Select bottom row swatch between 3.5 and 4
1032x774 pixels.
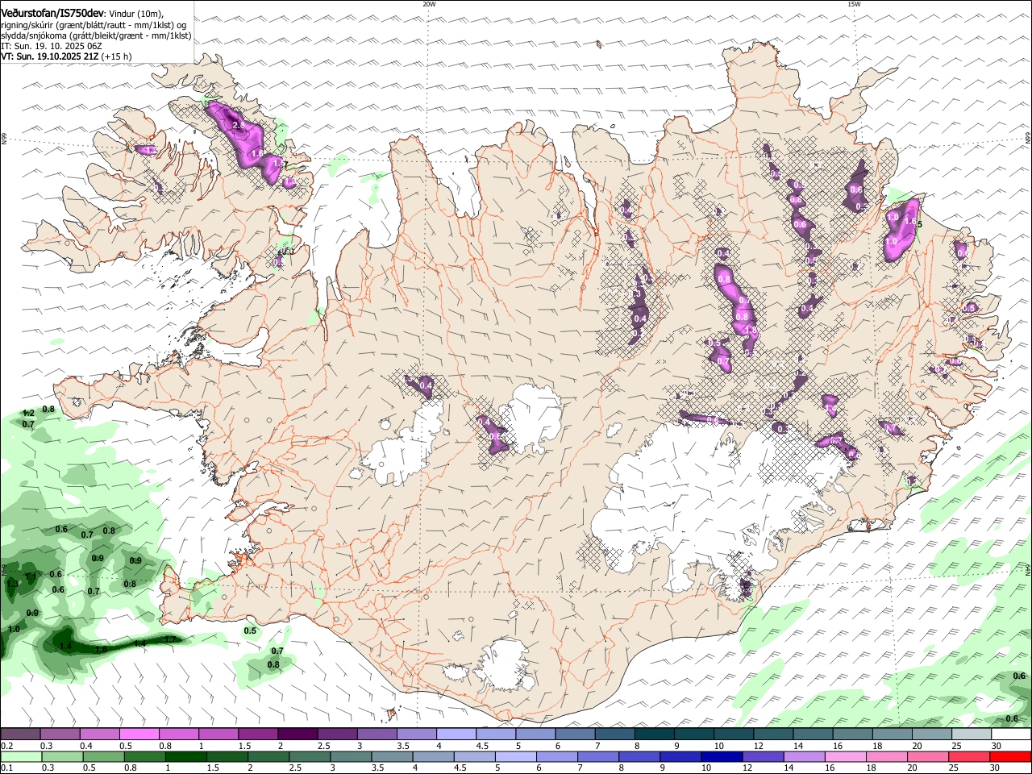coord(391,756)
